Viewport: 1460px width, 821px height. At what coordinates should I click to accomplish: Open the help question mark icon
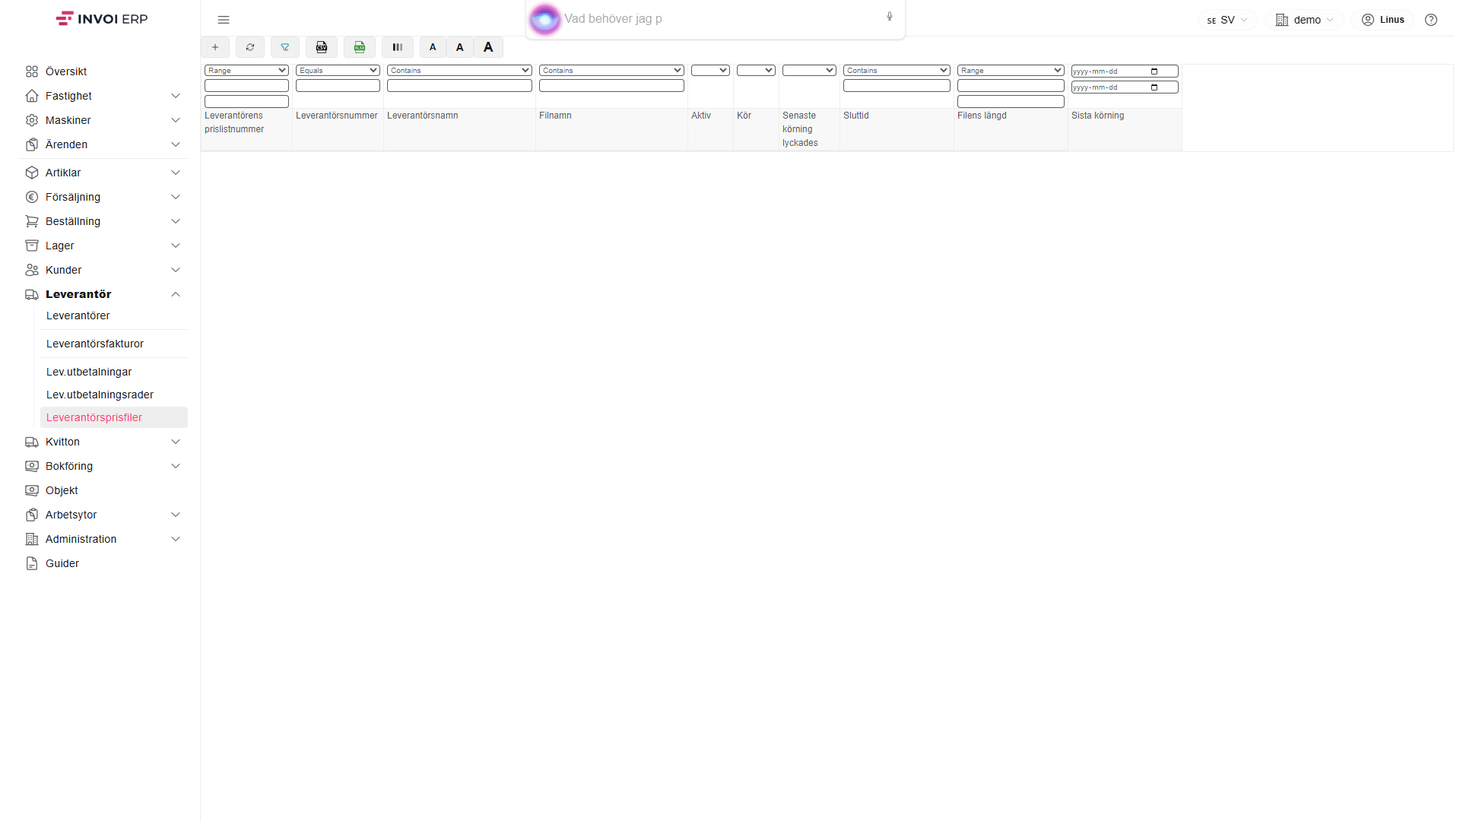[x=1431, y=20]
